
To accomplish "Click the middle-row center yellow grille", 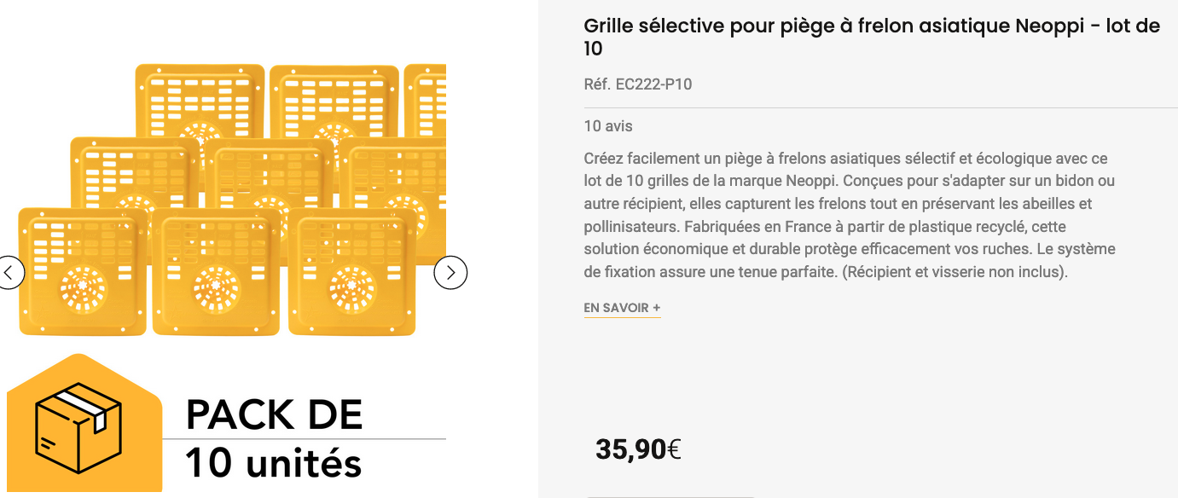I will [x=269, y=171].
